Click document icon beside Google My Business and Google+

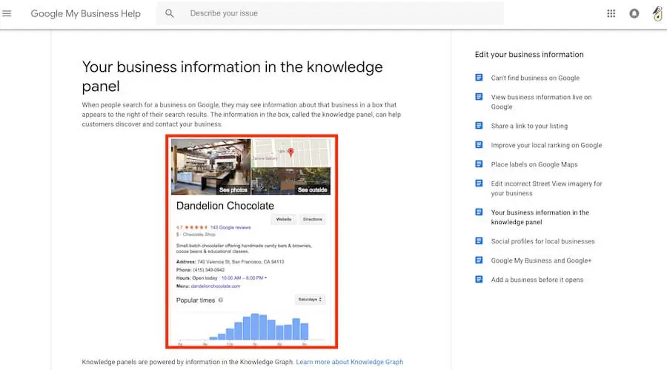coord(479,260)
